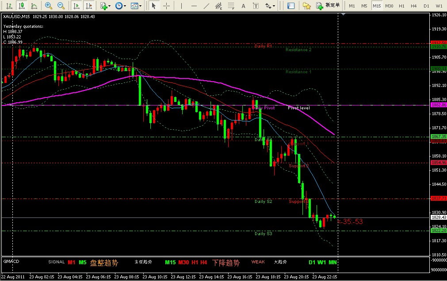Pick the trendline drawing tool
Image resolution: width=447 pixels, height=281 pixels.
(206, 6)
